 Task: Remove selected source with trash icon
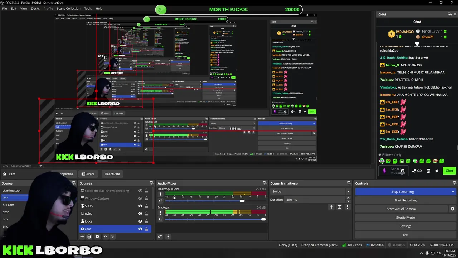(x=89, y=236)
